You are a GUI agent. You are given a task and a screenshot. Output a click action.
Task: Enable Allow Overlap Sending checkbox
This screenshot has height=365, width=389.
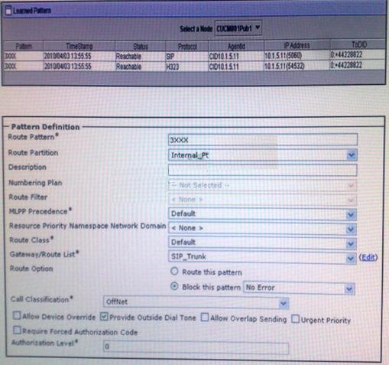[x=205, y=318]
